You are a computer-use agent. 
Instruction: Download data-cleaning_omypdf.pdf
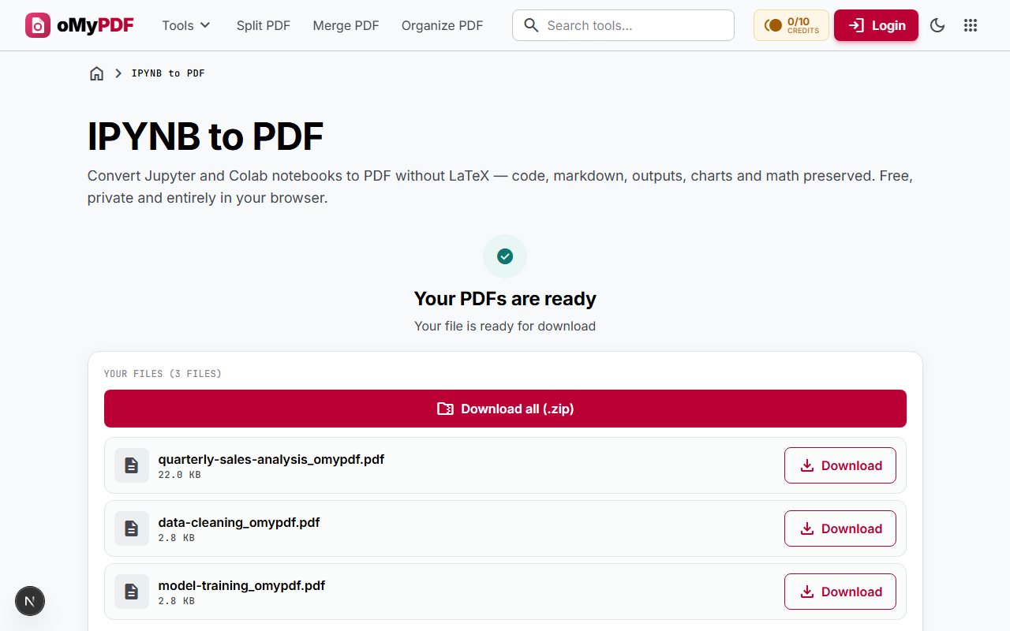coord(840,528)
